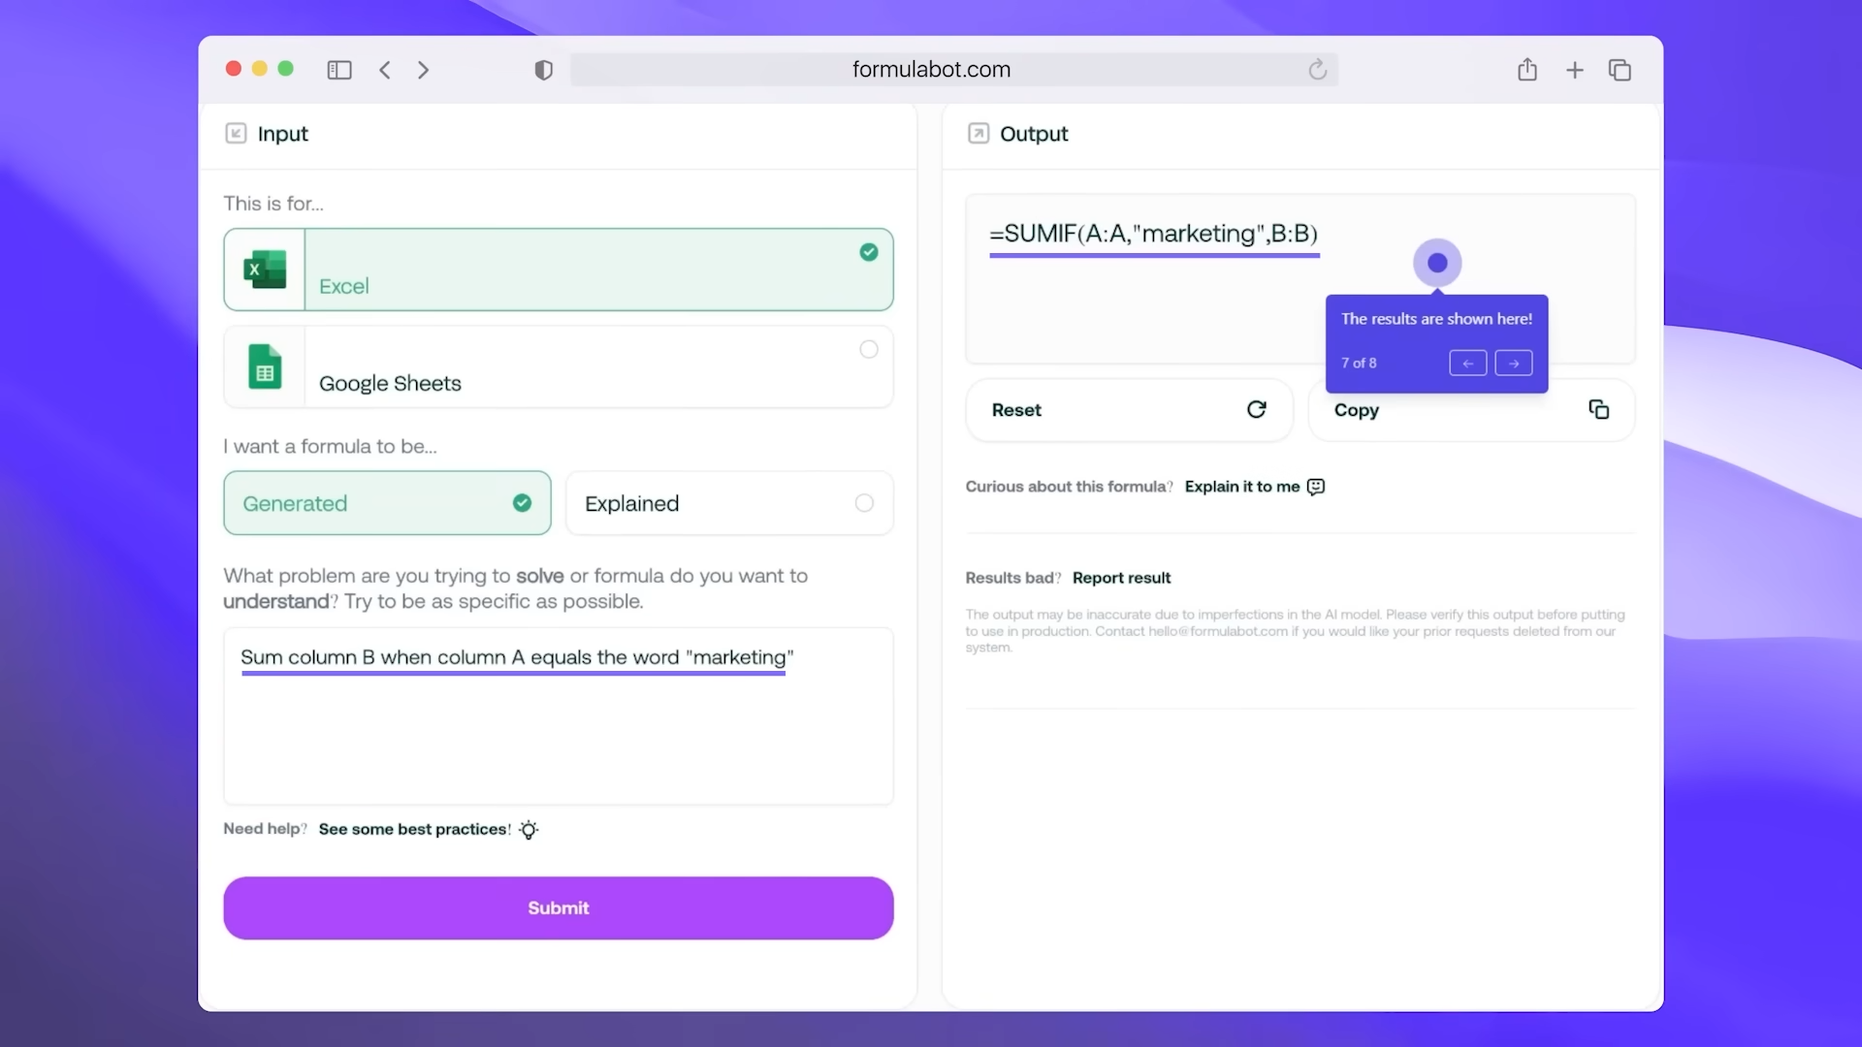1862x1047 pixels.
Task: Click the Copy formula icon
Action: point(1598,409)
